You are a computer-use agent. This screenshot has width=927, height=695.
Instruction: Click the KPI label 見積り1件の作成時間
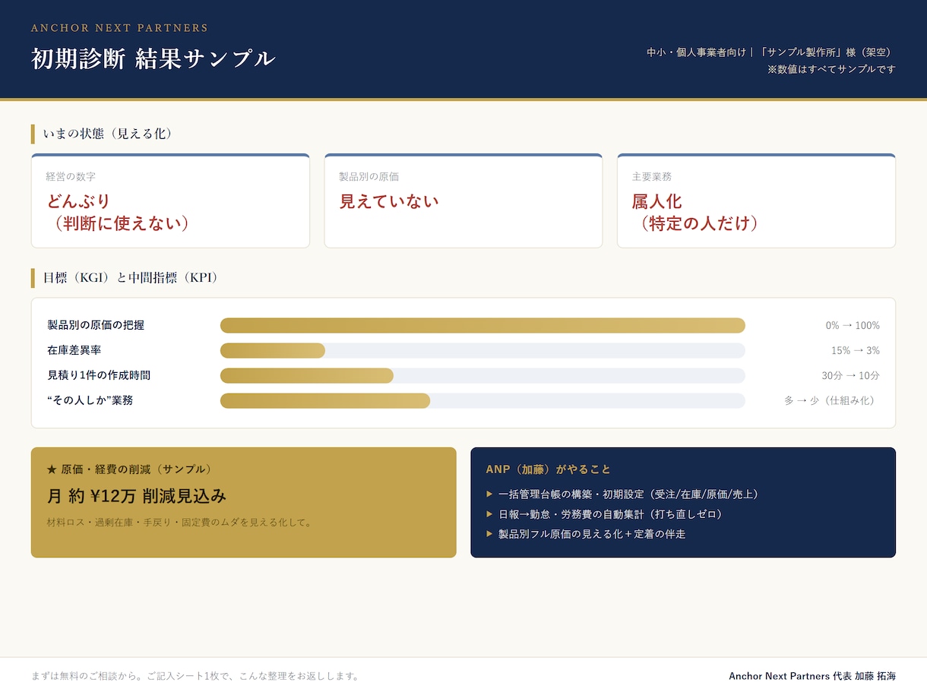[99, 375]
